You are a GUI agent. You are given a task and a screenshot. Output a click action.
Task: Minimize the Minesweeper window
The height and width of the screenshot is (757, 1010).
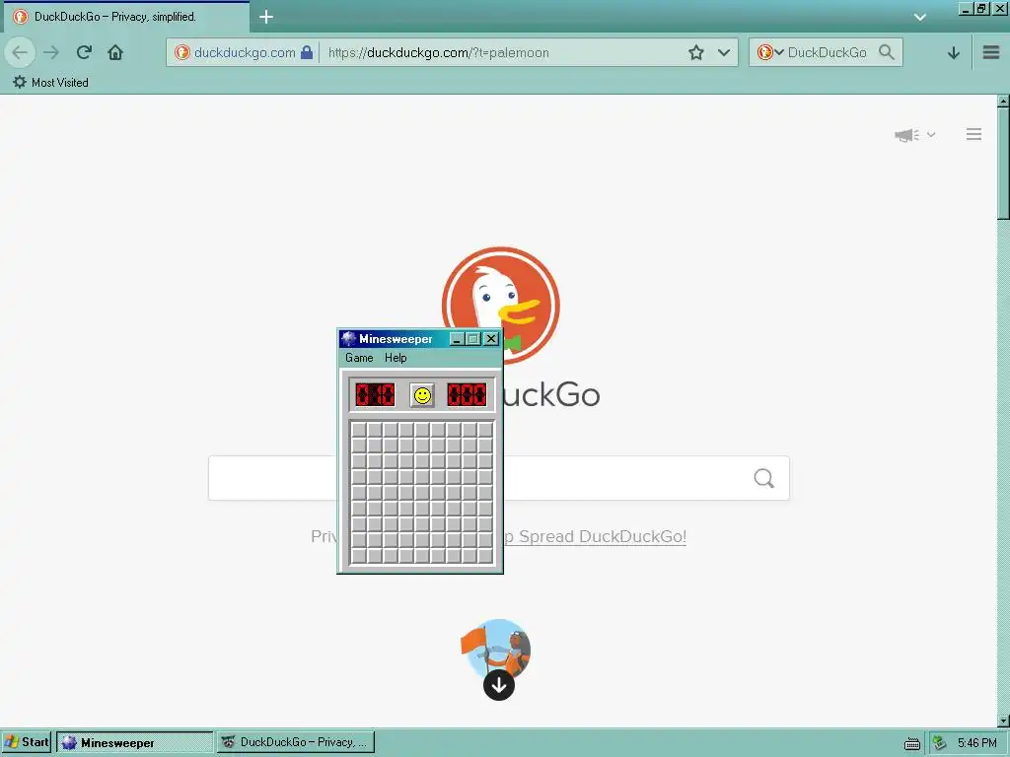[x=456, y=339]
